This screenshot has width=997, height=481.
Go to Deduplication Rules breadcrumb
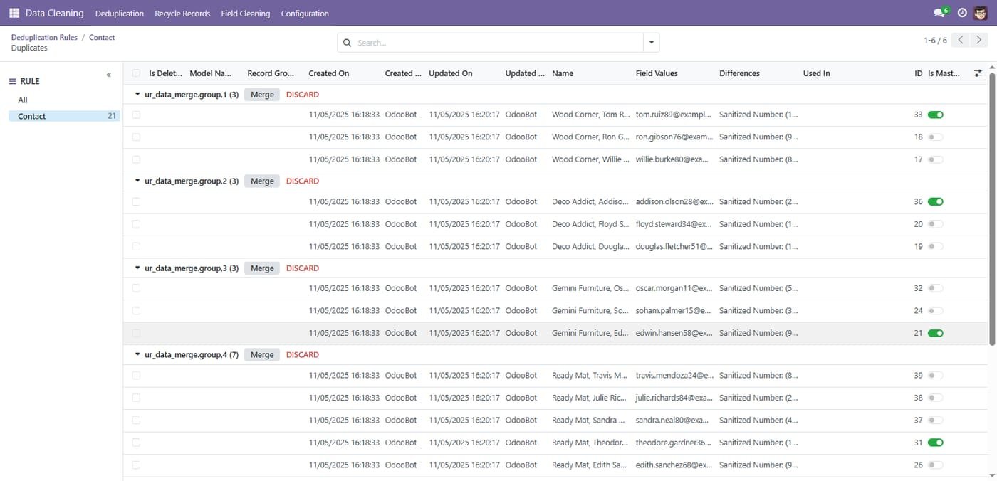44,37
